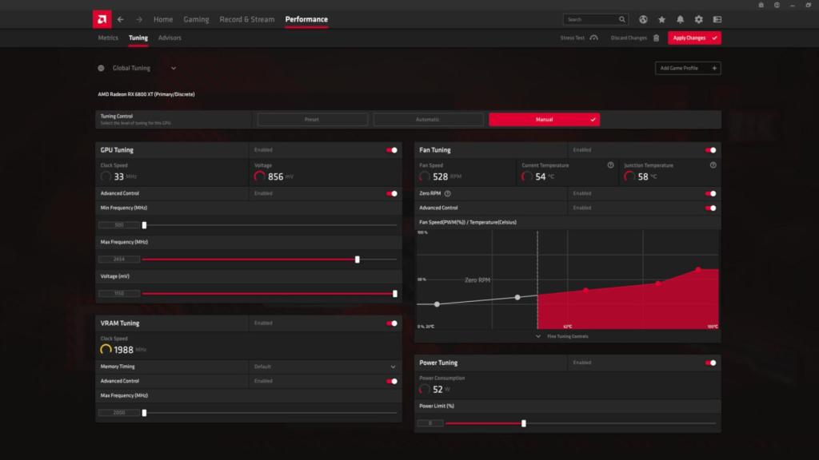Click the globe icon in the top bar
The image size is (819, 460).
tap(643, 18)
